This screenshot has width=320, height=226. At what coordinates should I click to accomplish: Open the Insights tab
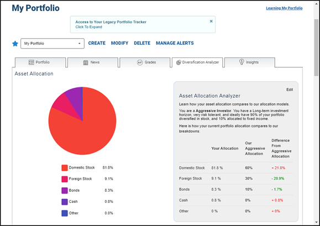[250, 62]
